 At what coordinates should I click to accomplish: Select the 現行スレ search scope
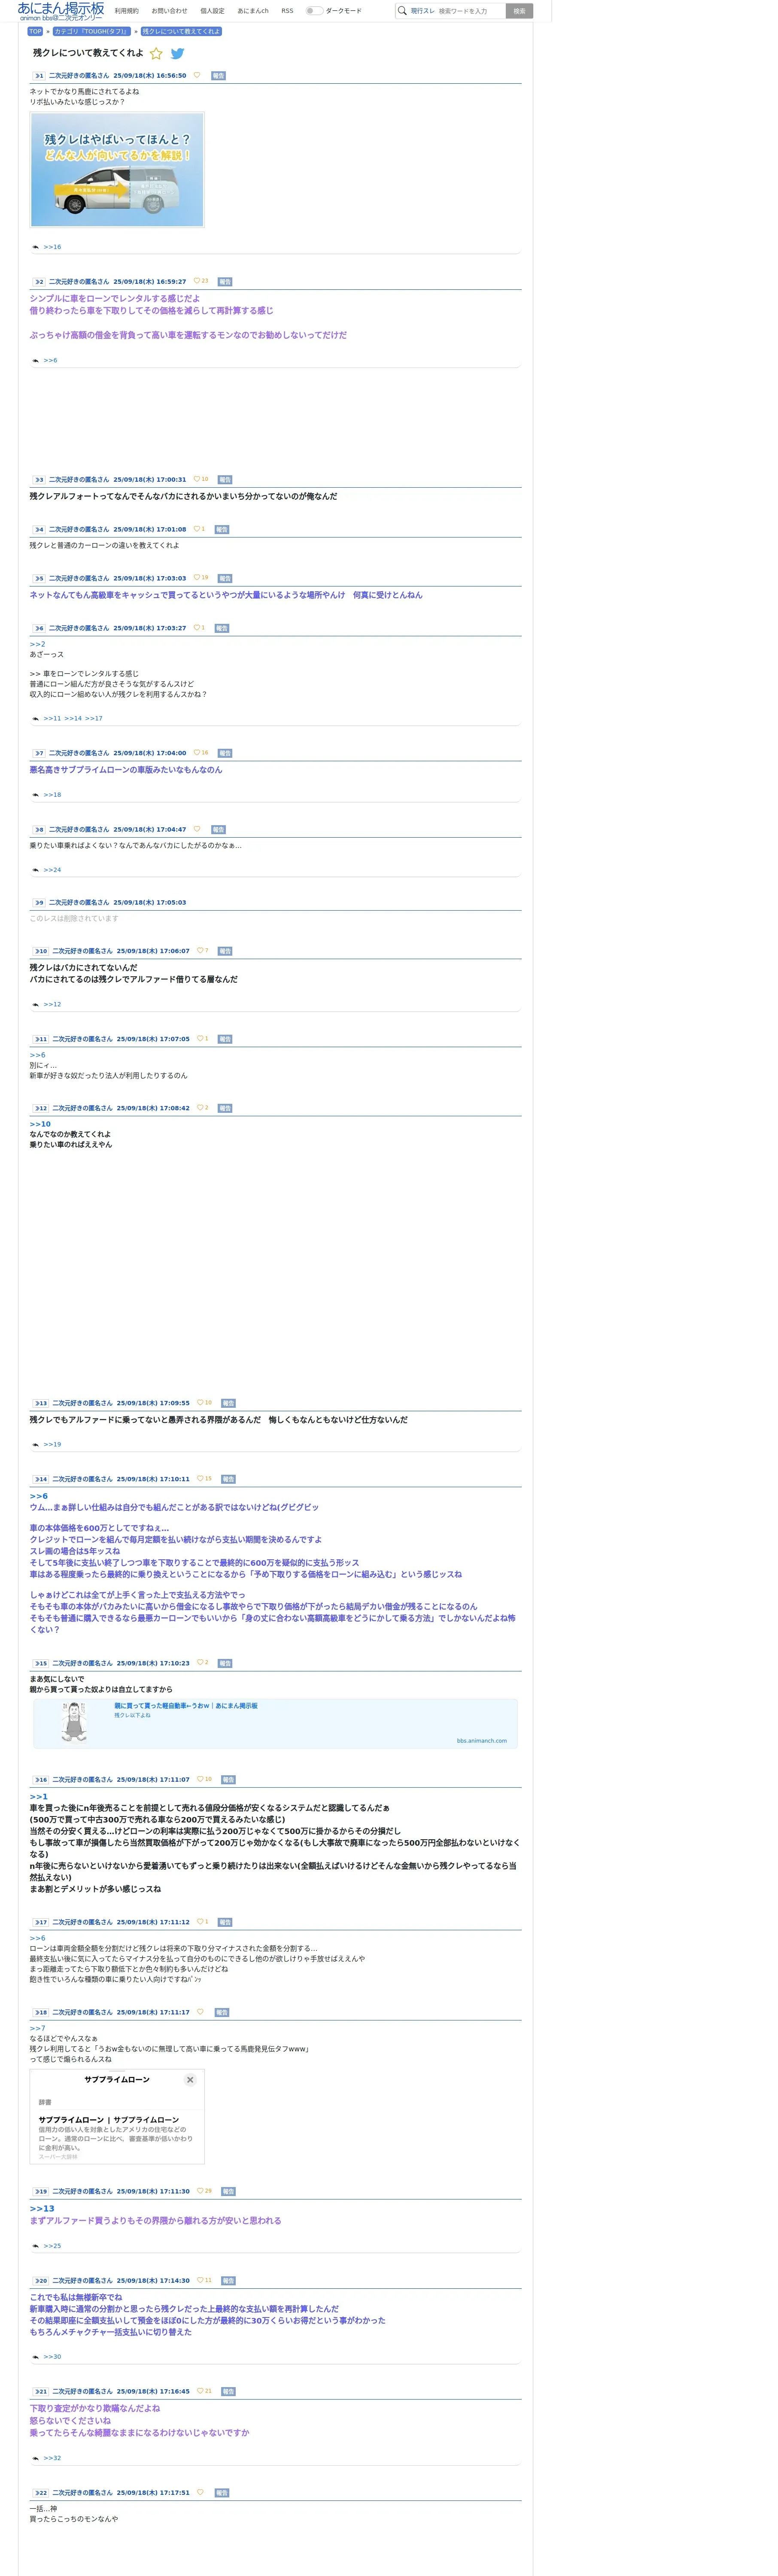[x=423, y=11]
